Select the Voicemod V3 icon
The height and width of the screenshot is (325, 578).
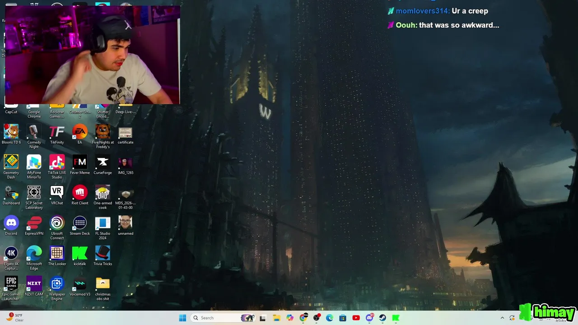[80, 286]
